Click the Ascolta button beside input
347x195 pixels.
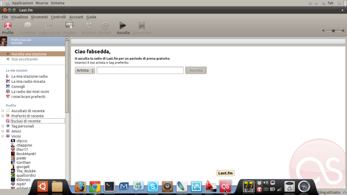pyautogui.click(x=196, y=70)
